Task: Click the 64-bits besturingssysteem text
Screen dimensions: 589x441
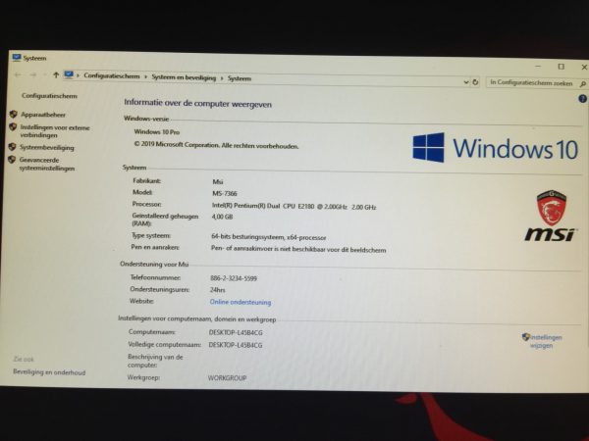Action: click(x=269, y=237)
